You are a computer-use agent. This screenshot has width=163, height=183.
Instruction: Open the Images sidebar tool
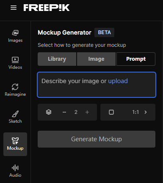coord(15,36)
